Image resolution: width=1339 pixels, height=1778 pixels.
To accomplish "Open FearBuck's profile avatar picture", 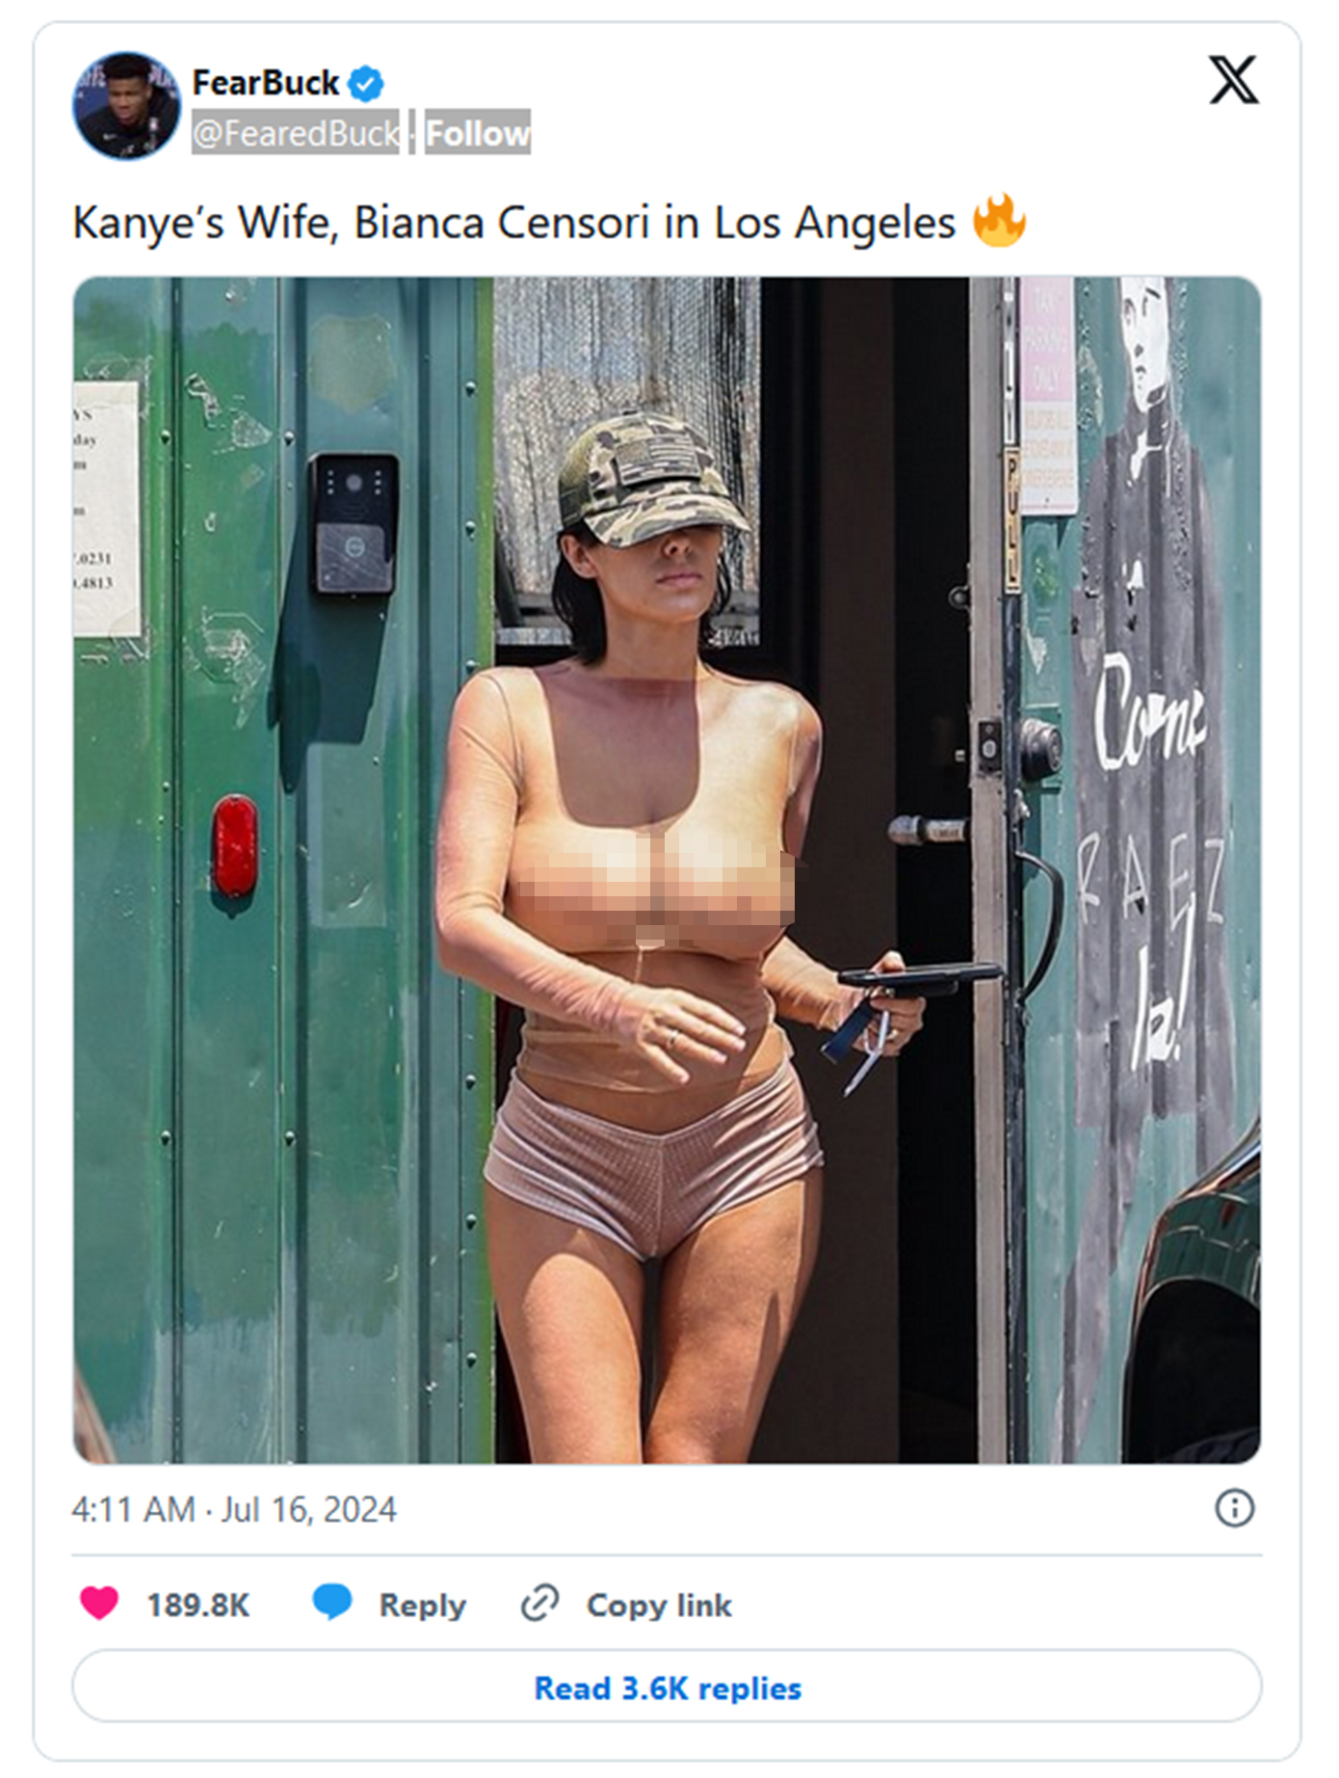I will pyautogui.click(x=126, y=105).
